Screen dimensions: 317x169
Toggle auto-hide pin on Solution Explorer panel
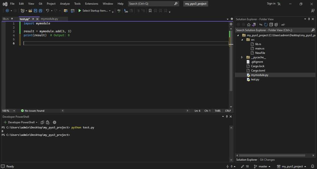[x=309, y=19]
